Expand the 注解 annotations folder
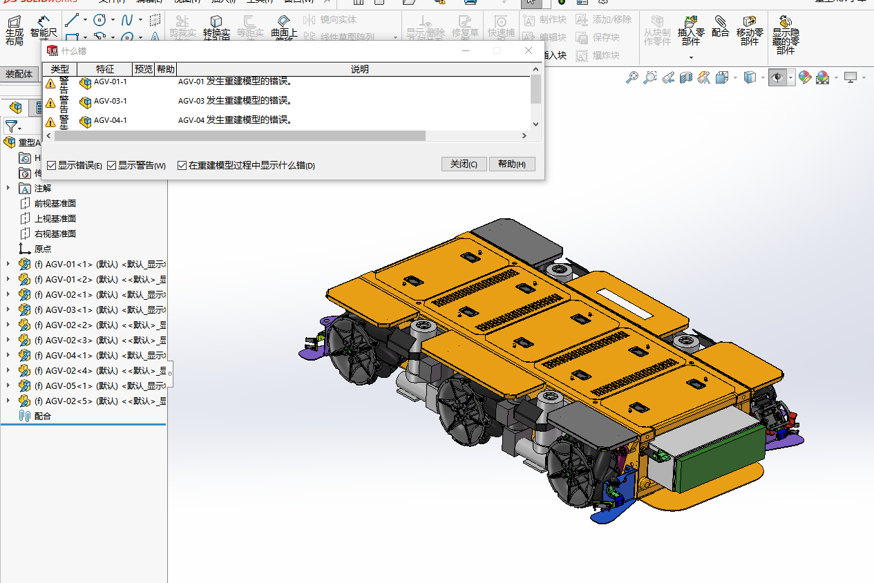 [8, 188]
